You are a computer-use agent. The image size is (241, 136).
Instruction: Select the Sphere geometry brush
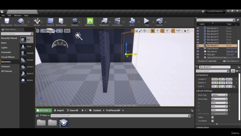tap(27, 80)
